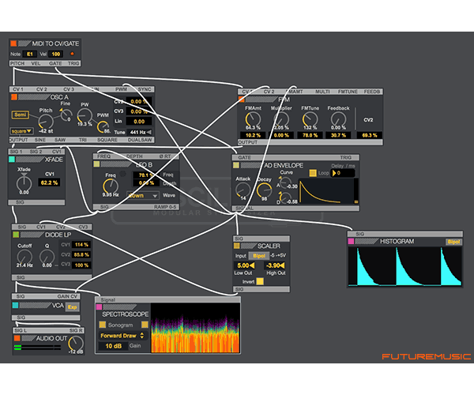The image size is (474, 395).
Task: Click FM value box showing 10.2 %
Action: point(253,135)
